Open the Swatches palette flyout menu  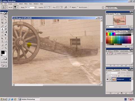[132, 31]
